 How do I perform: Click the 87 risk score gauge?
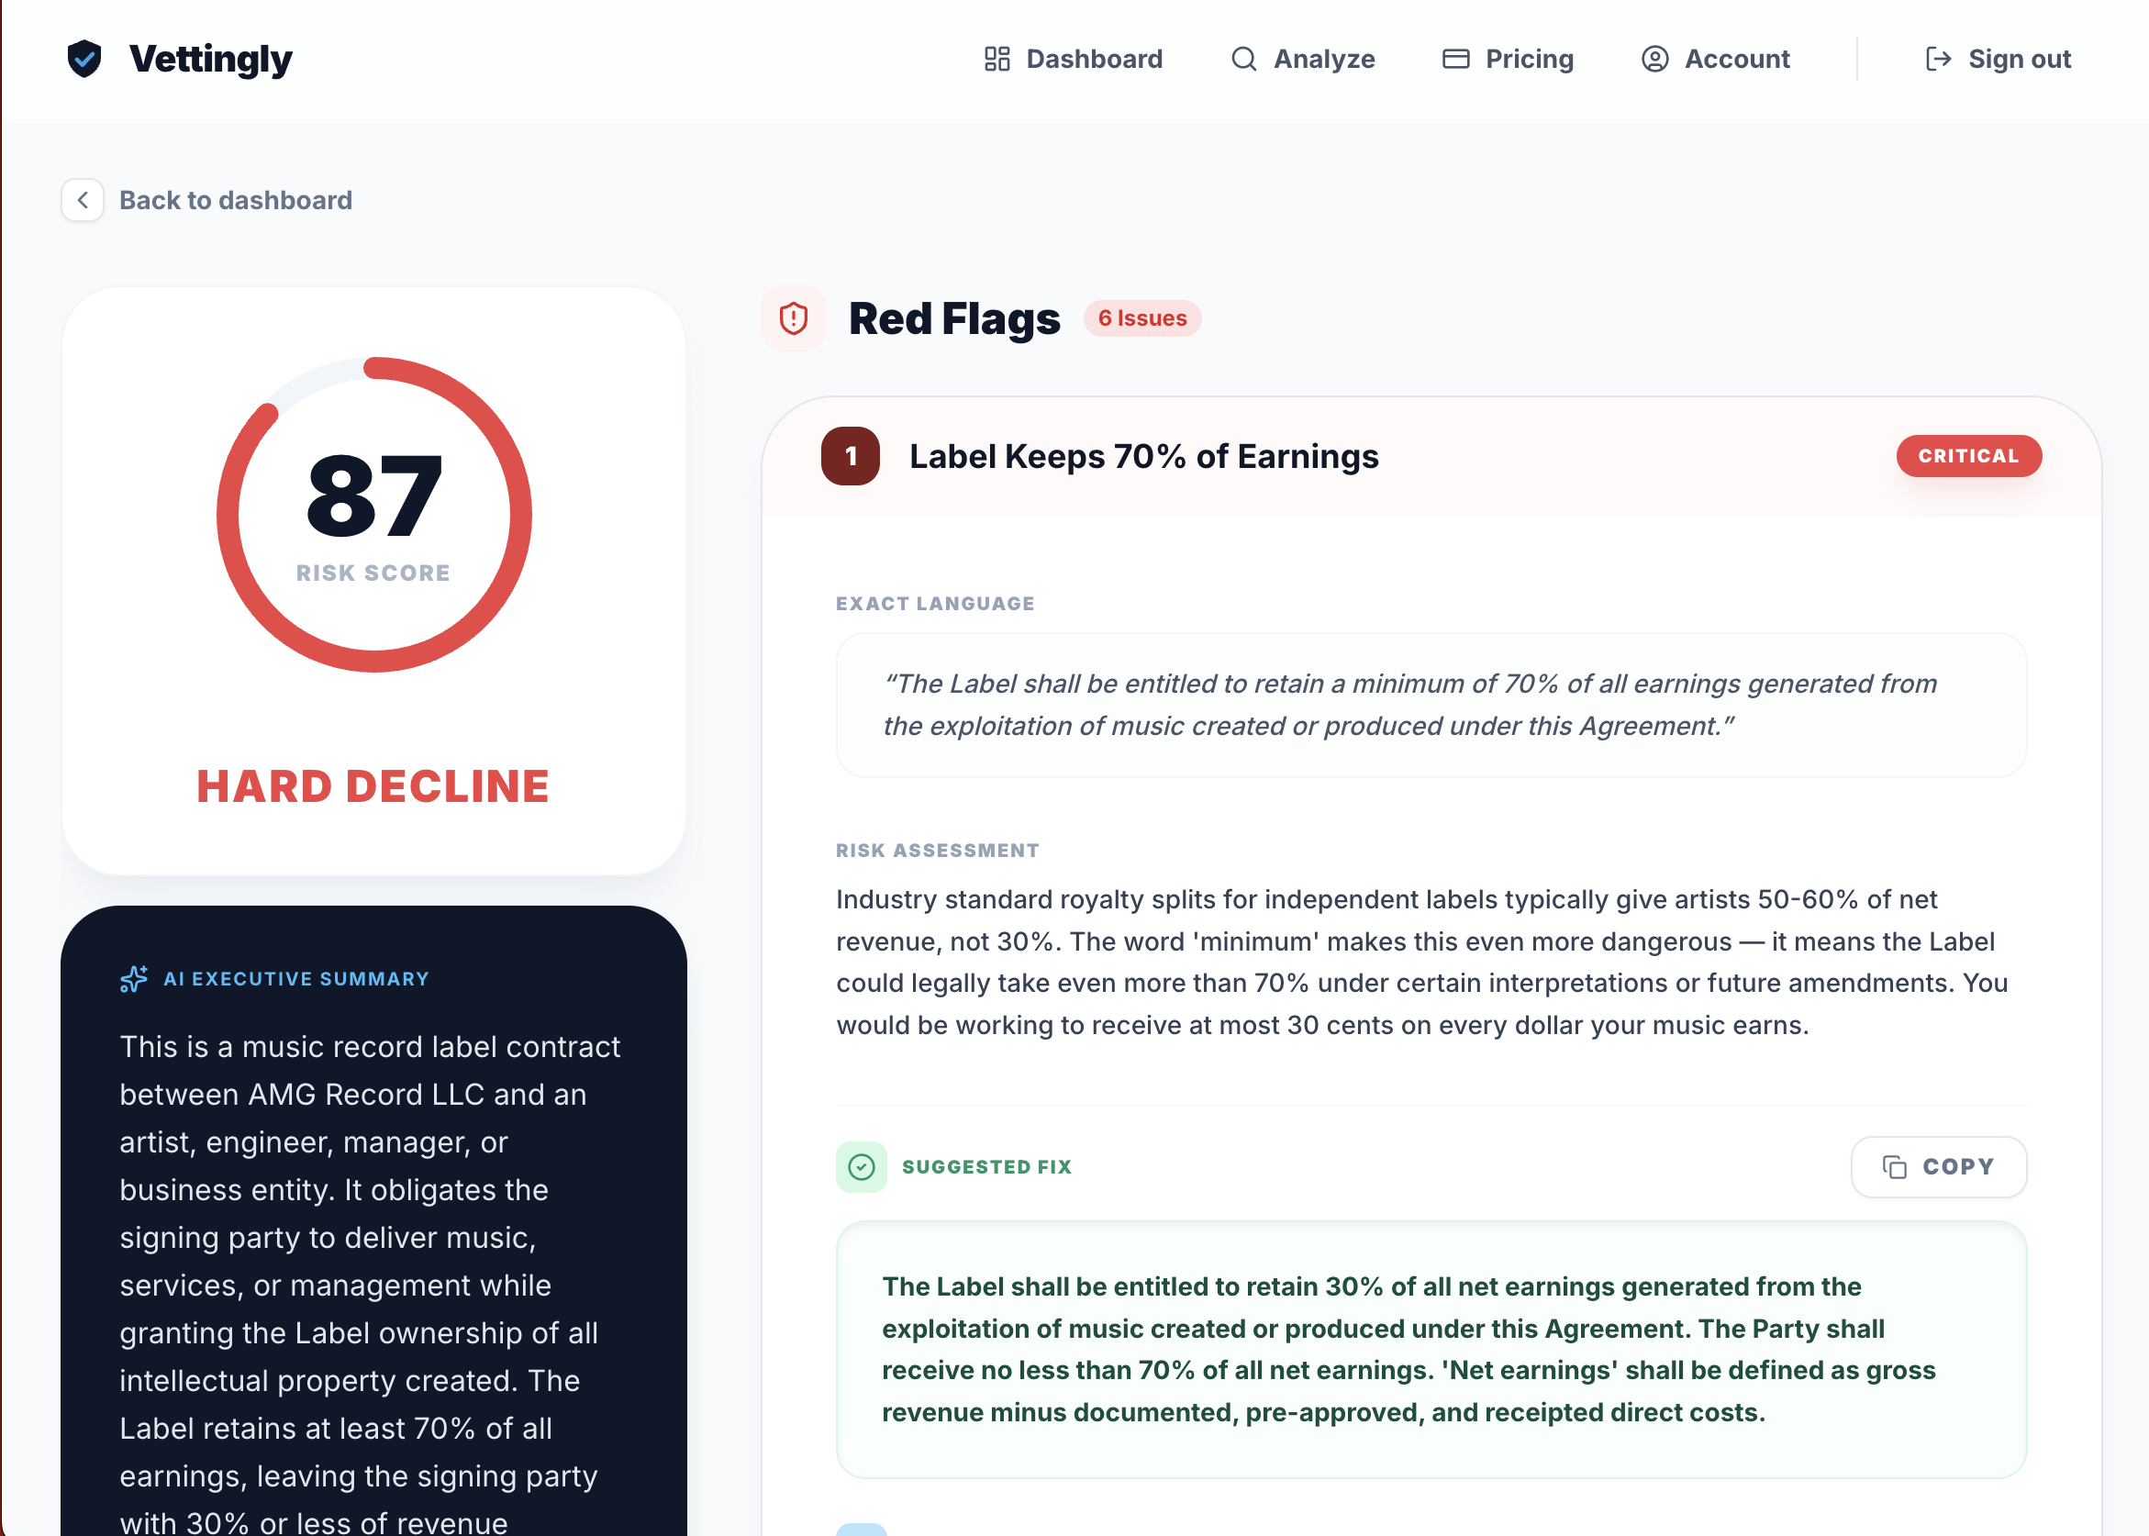[373, 514]
